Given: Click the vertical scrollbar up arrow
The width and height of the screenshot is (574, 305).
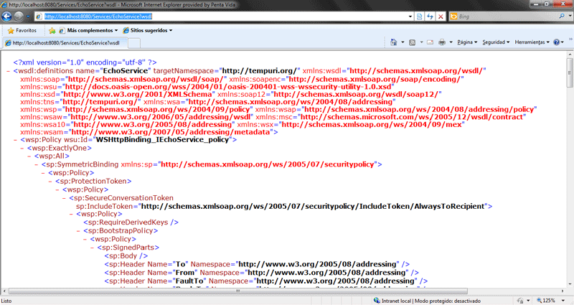Looking at the screenshot, I should click(x=570, y=55).
